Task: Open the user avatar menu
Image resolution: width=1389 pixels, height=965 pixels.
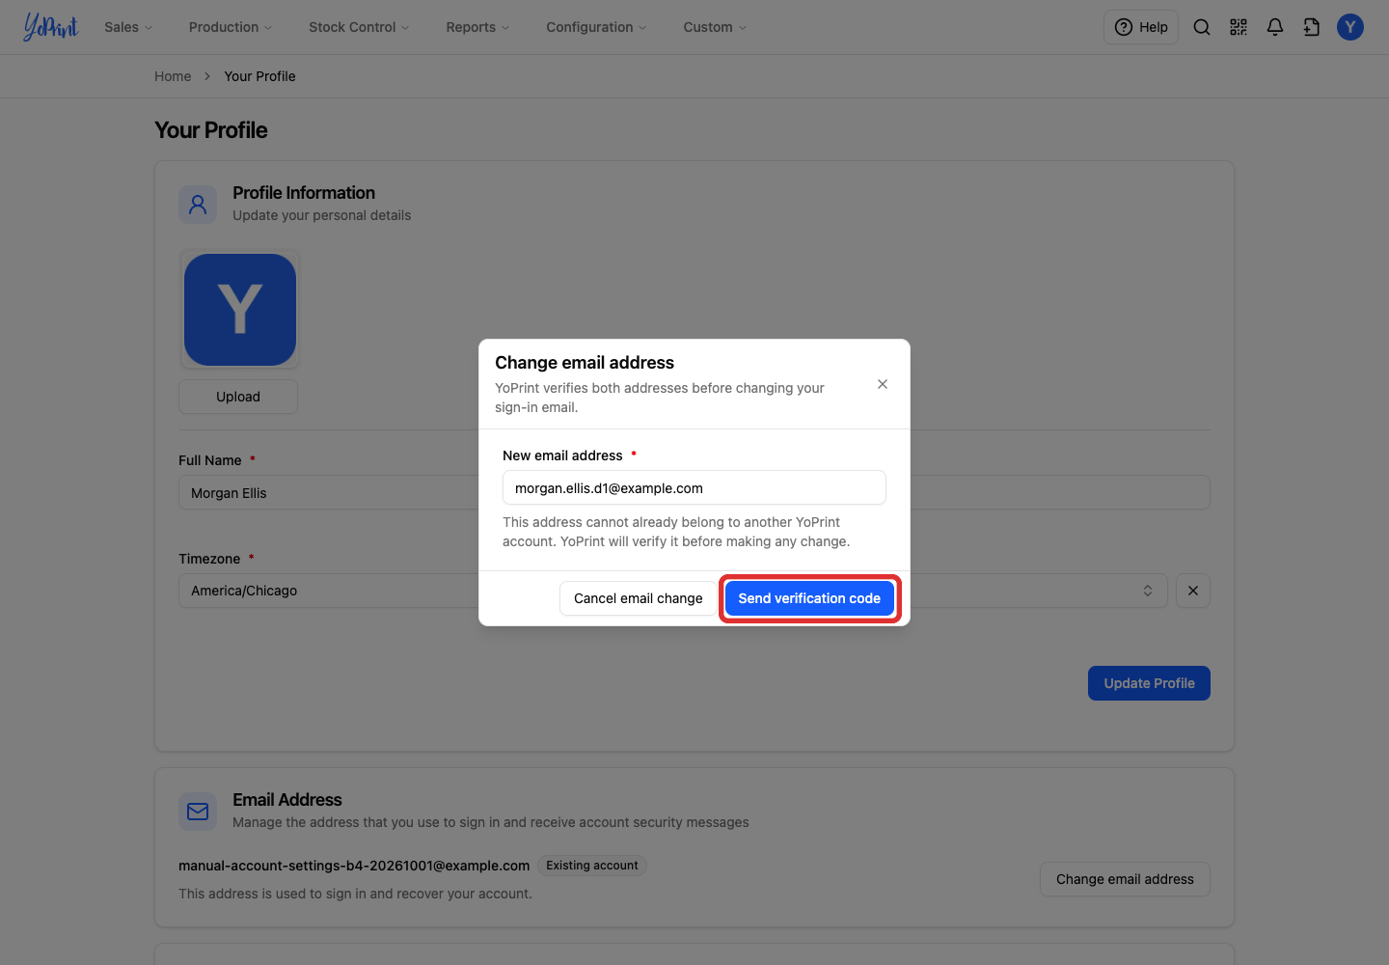Action: coord(1350,27)
